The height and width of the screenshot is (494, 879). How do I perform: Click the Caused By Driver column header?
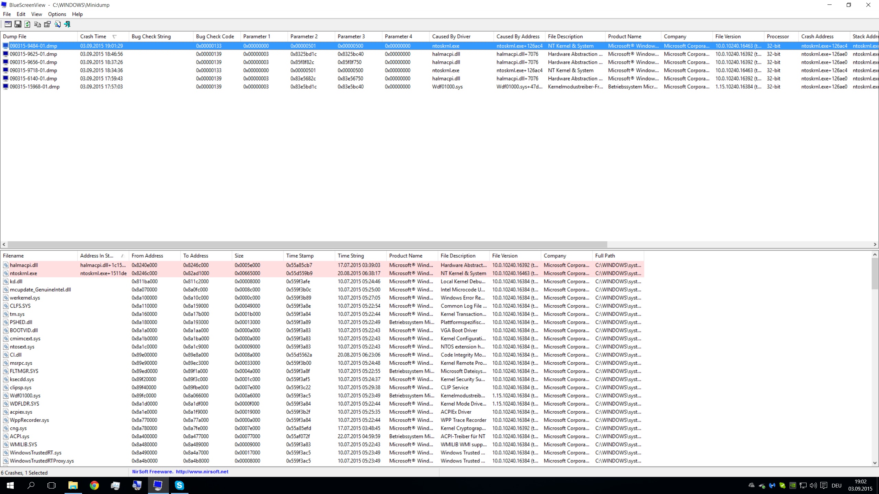[451, 36]
